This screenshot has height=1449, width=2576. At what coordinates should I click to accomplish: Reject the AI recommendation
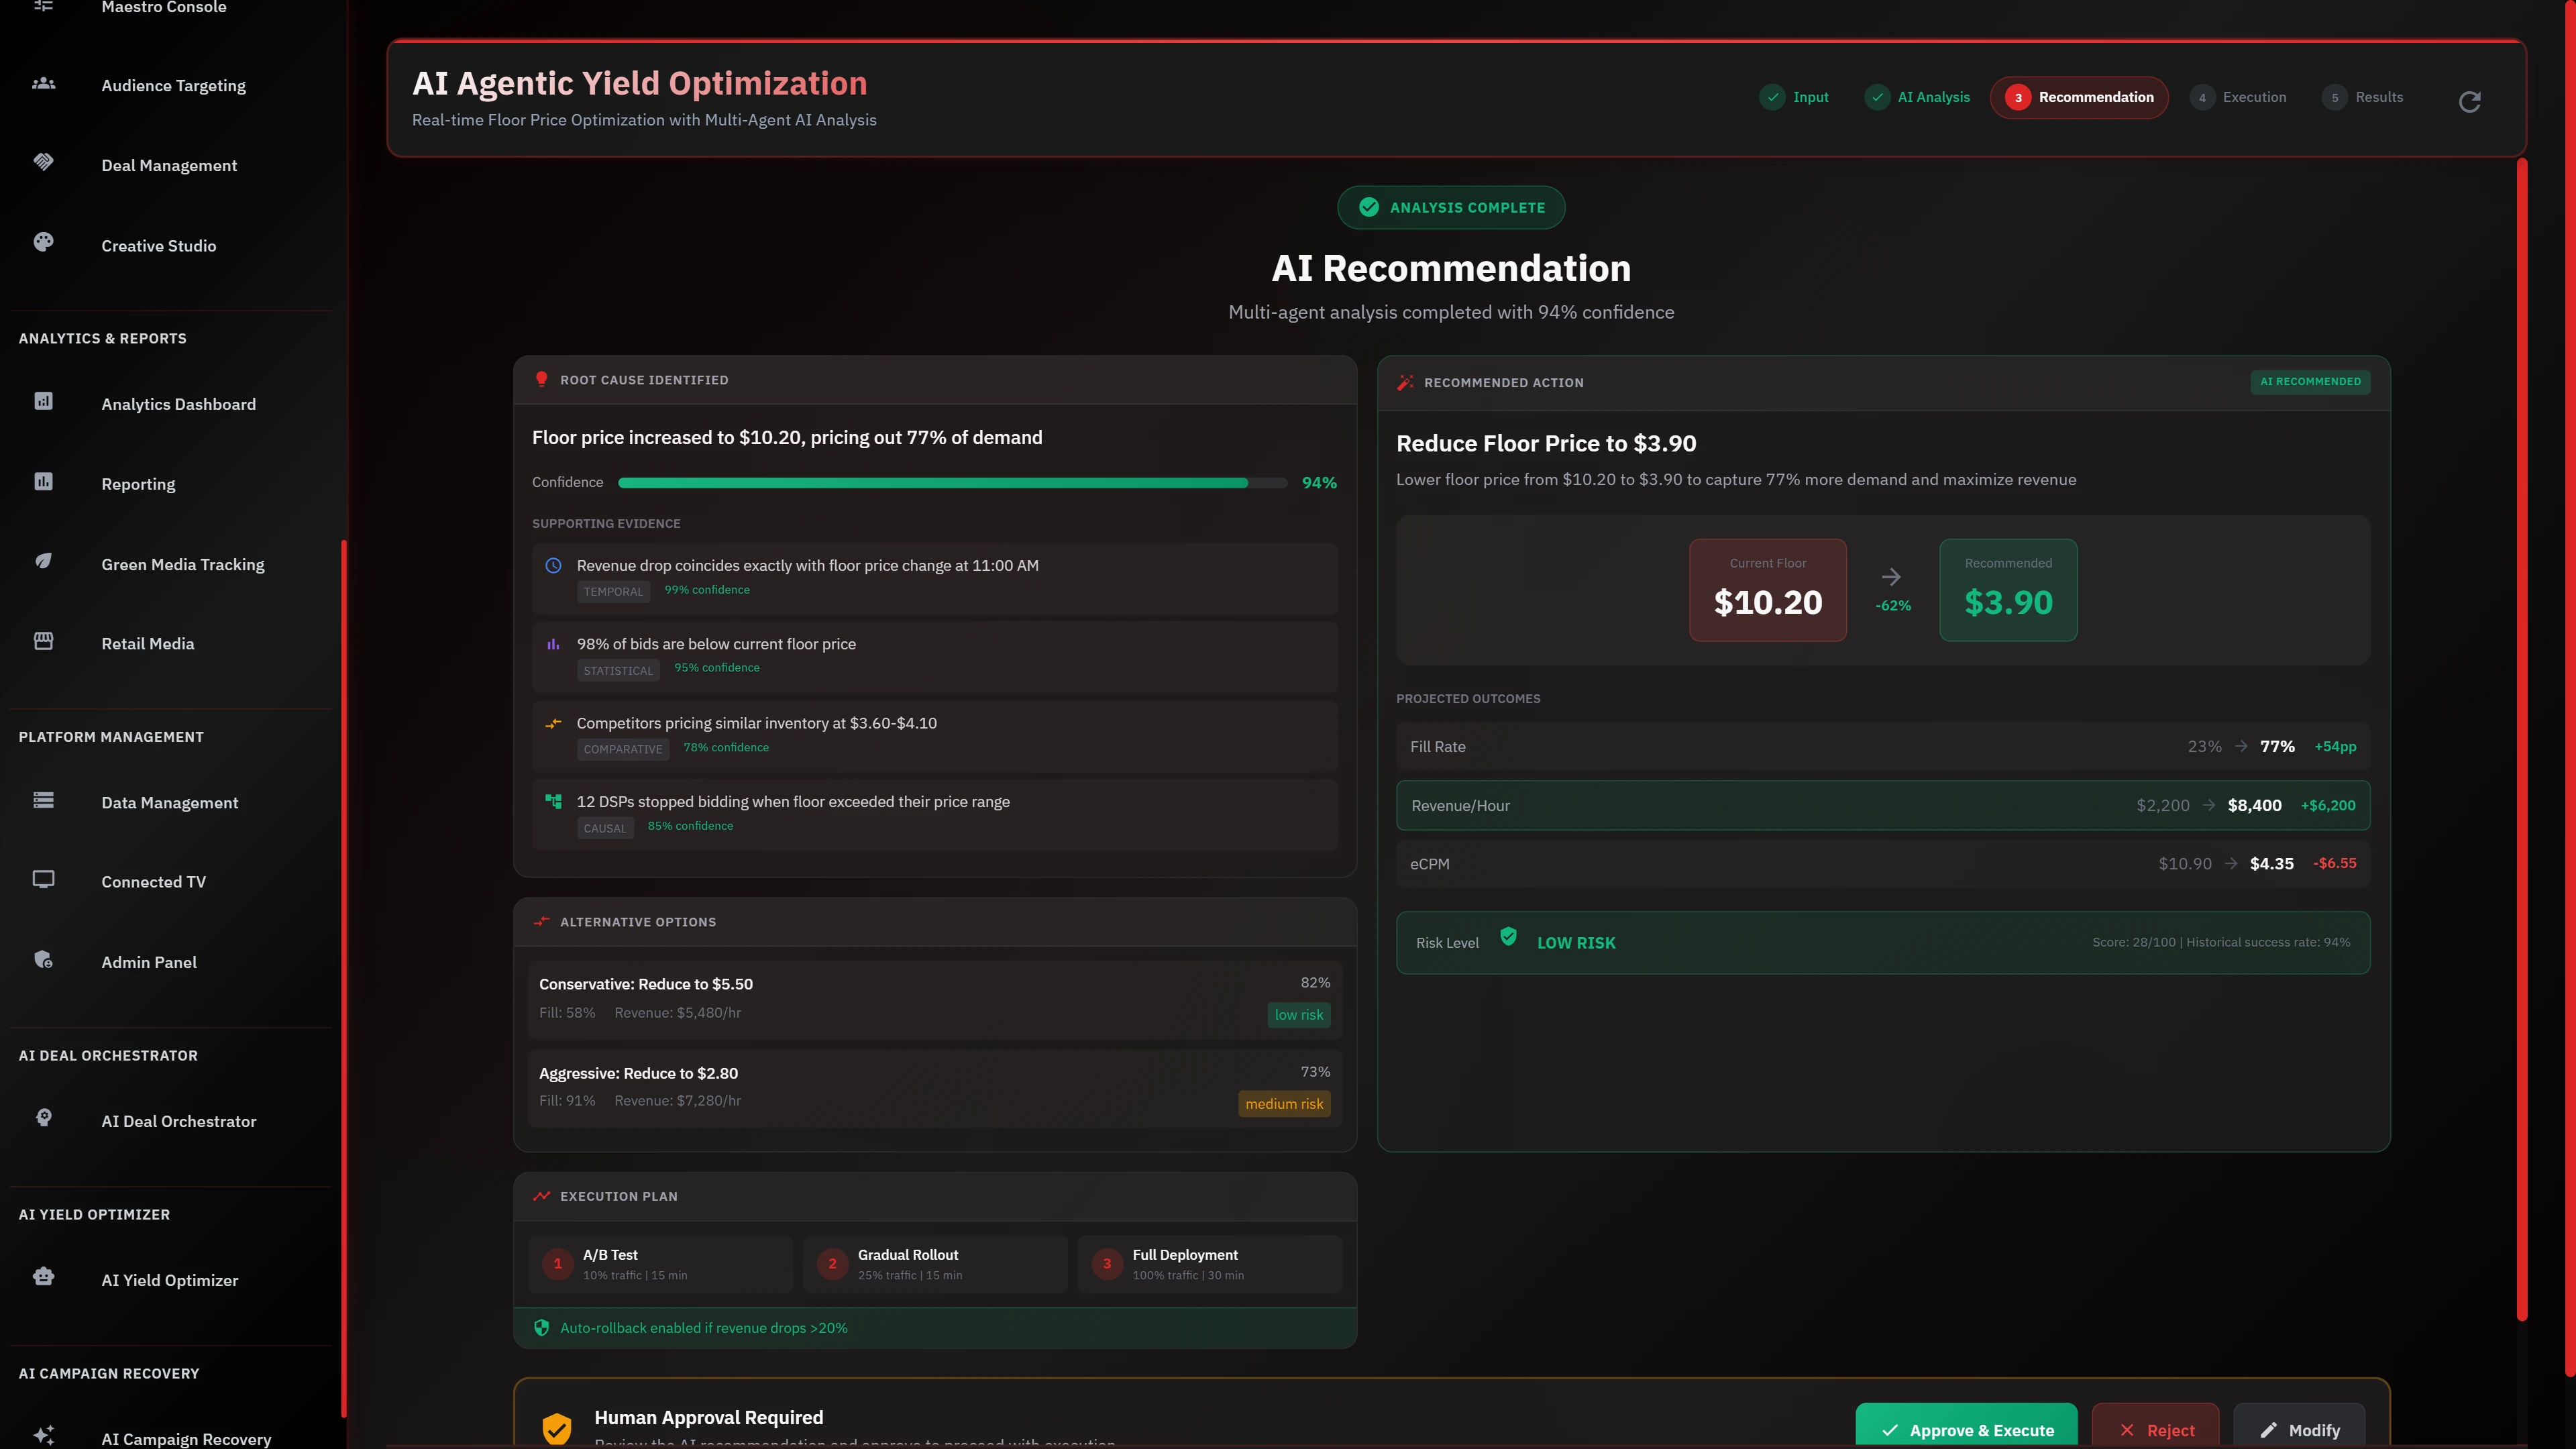(2156, 1429)
